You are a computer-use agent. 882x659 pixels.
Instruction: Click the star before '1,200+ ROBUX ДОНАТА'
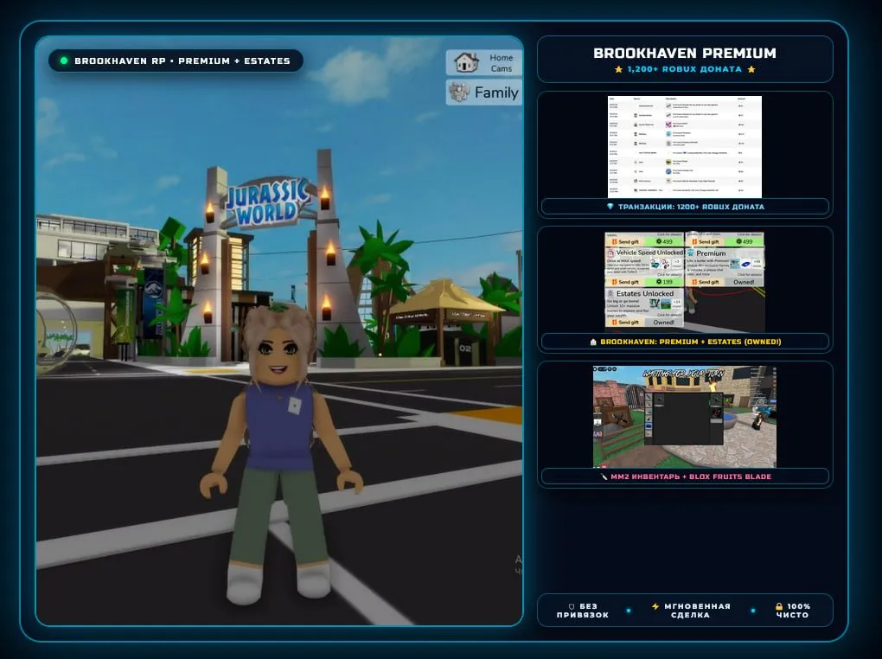click(x=619, y=69)
